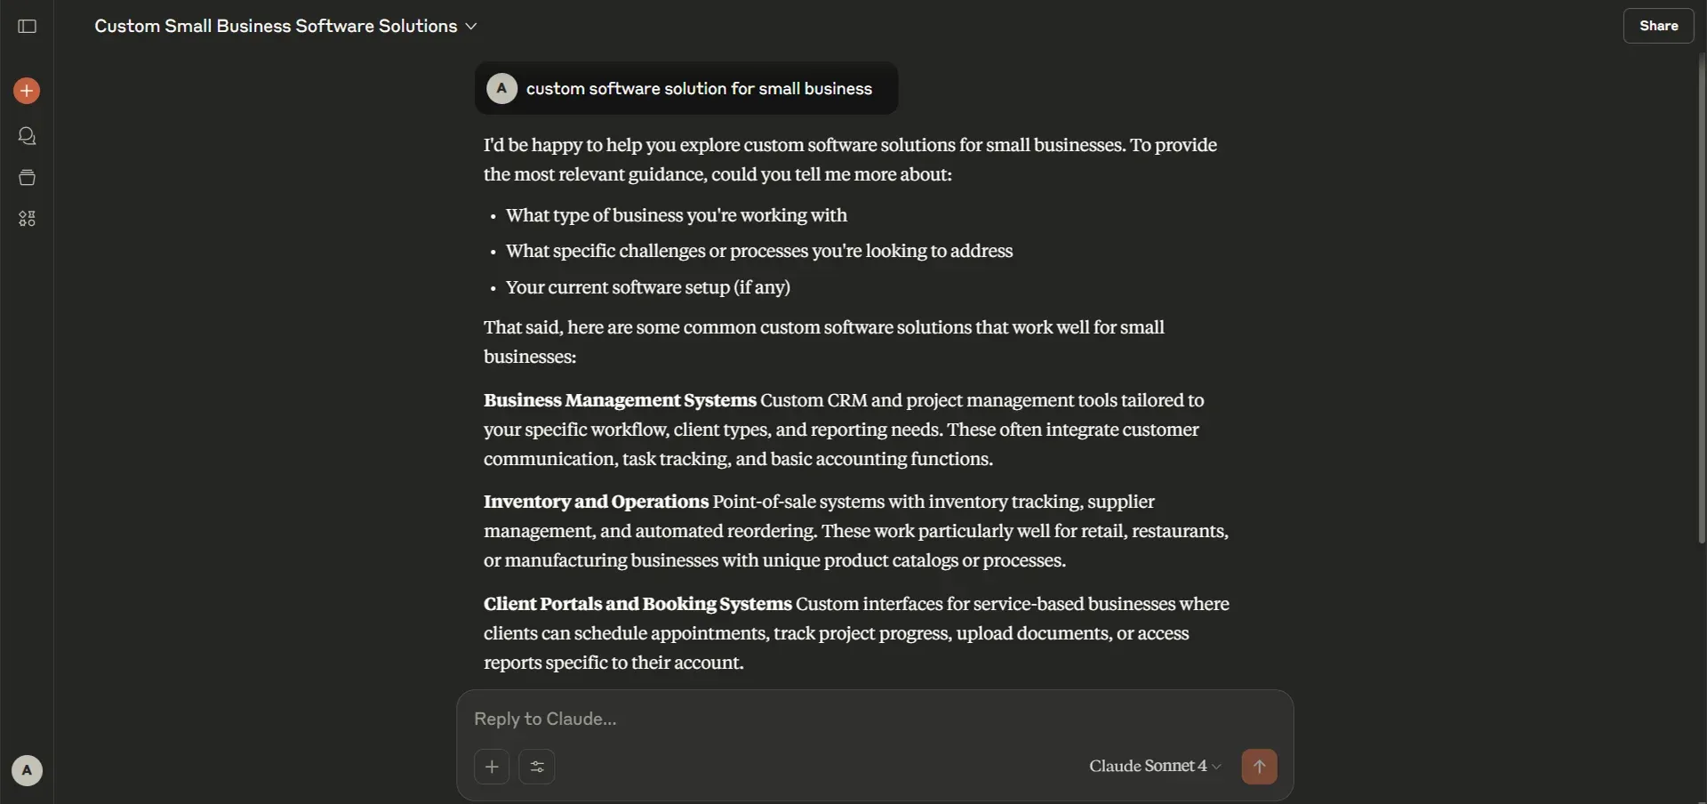Click the Inventory and Operations heading
The width and height of the screenshot is (1707, 804).
pos(596,502)
